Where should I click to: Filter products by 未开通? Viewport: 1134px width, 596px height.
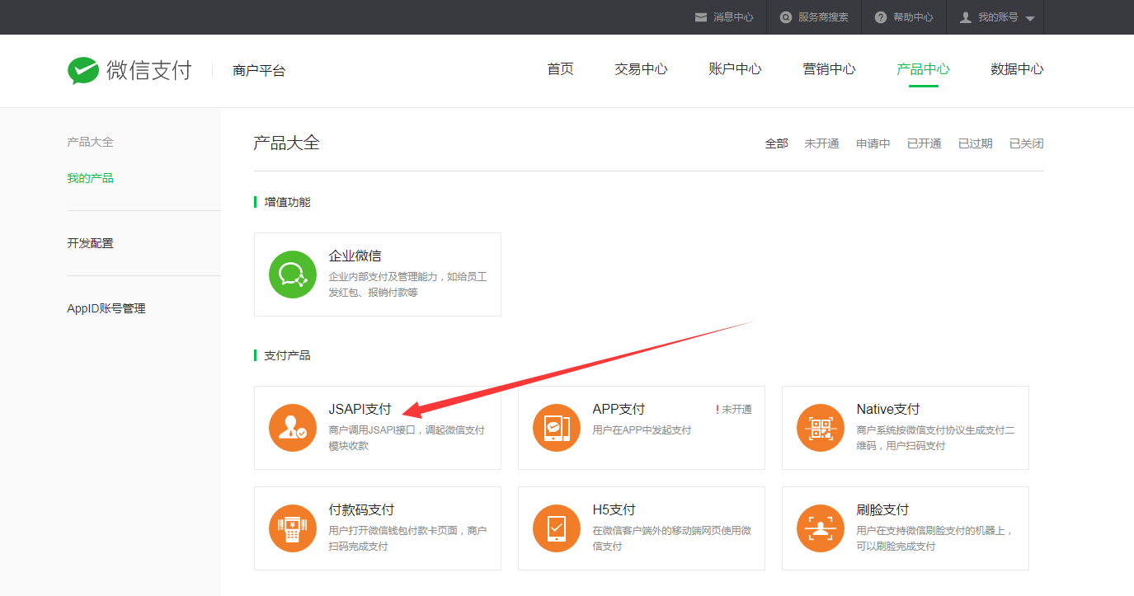point(821,143)
